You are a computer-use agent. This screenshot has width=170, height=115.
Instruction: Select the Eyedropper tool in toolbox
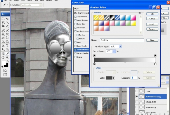7,54
